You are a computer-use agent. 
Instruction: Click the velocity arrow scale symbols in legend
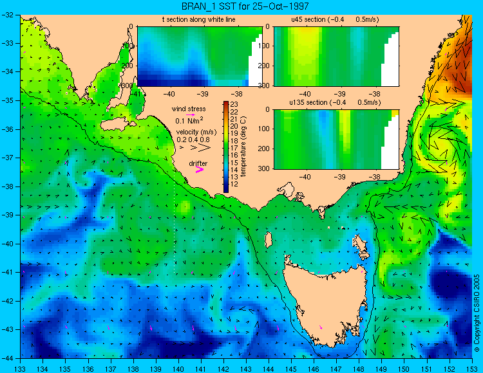(196, 148)
